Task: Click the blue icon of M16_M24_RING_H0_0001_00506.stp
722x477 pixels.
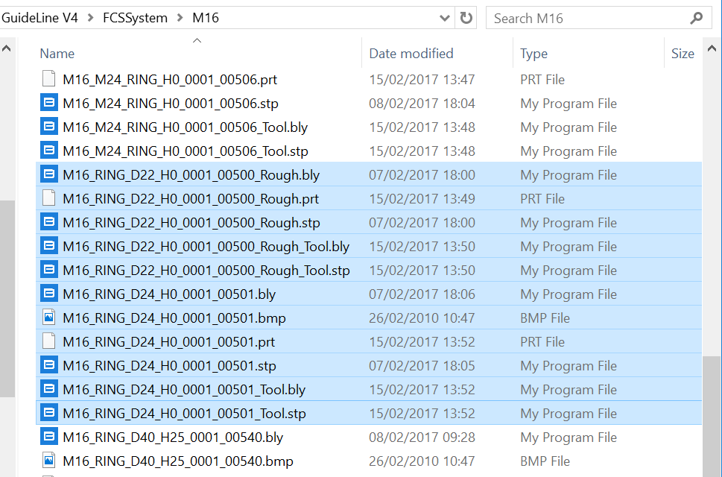Action: 49,103
